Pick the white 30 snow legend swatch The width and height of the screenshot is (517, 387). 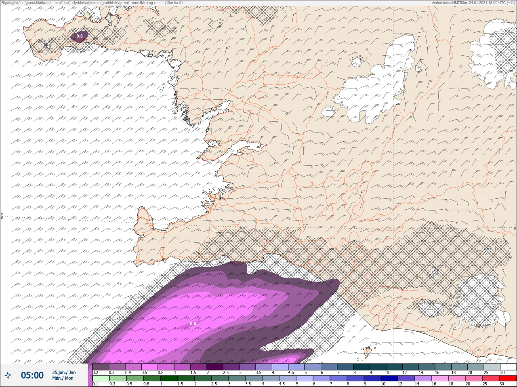coord(508,367)
